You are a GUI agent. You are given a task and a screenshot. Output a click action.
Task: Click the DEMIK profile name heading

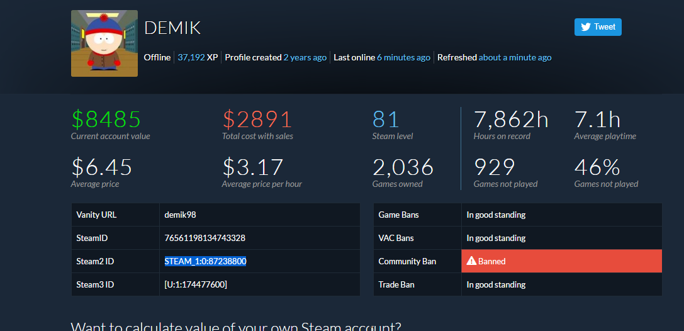(172, 28)
